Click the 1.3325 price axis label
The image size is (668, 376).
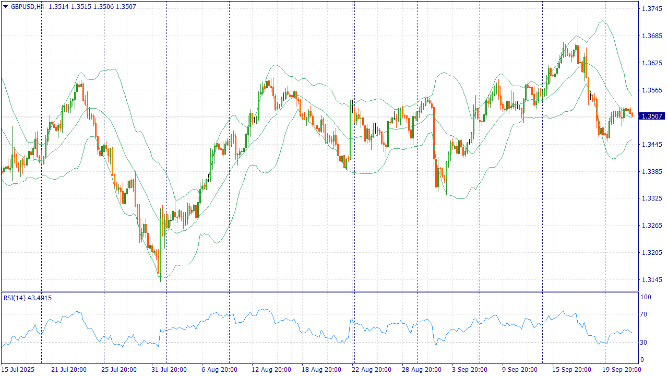(x=652, y=198)
